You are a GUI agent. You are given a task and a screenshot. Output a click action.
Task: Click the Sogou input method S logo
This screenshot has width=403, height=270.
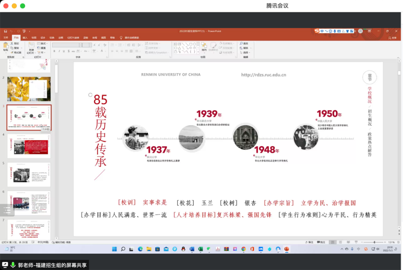pos(317,31)
